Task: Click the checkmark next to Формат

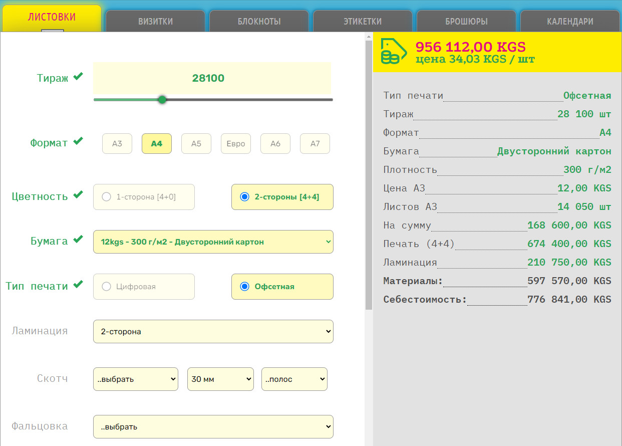Action: 78,141
